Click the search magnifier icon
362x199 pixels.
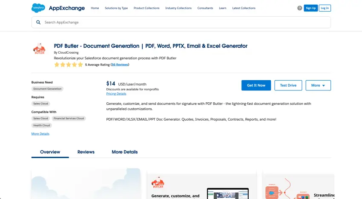click(x=38, y=22)
